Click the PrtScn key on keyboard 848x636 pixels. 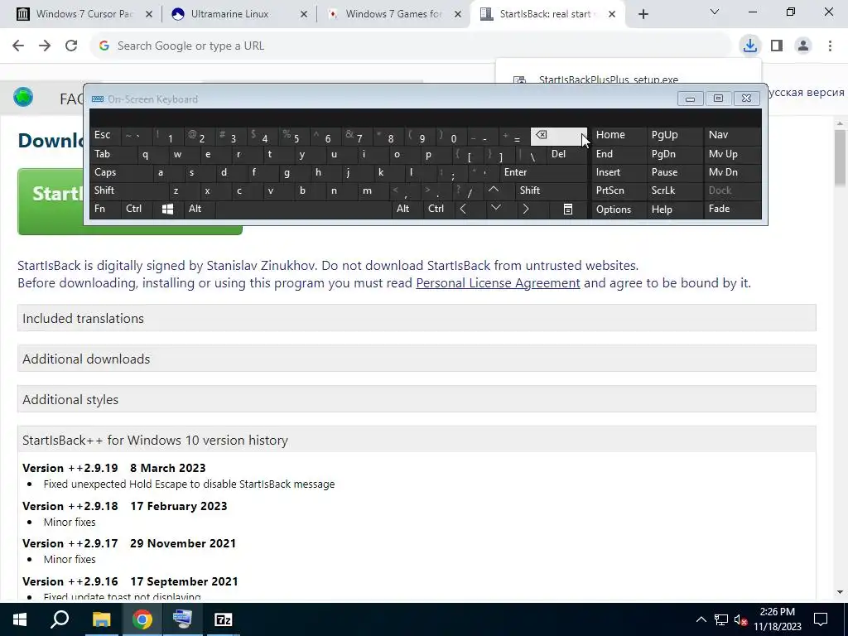[x=618, y=190]
